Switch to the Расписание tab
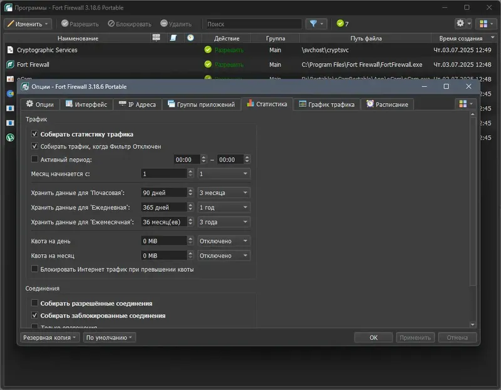Viewport: 501px width, 390px height. 387,104
